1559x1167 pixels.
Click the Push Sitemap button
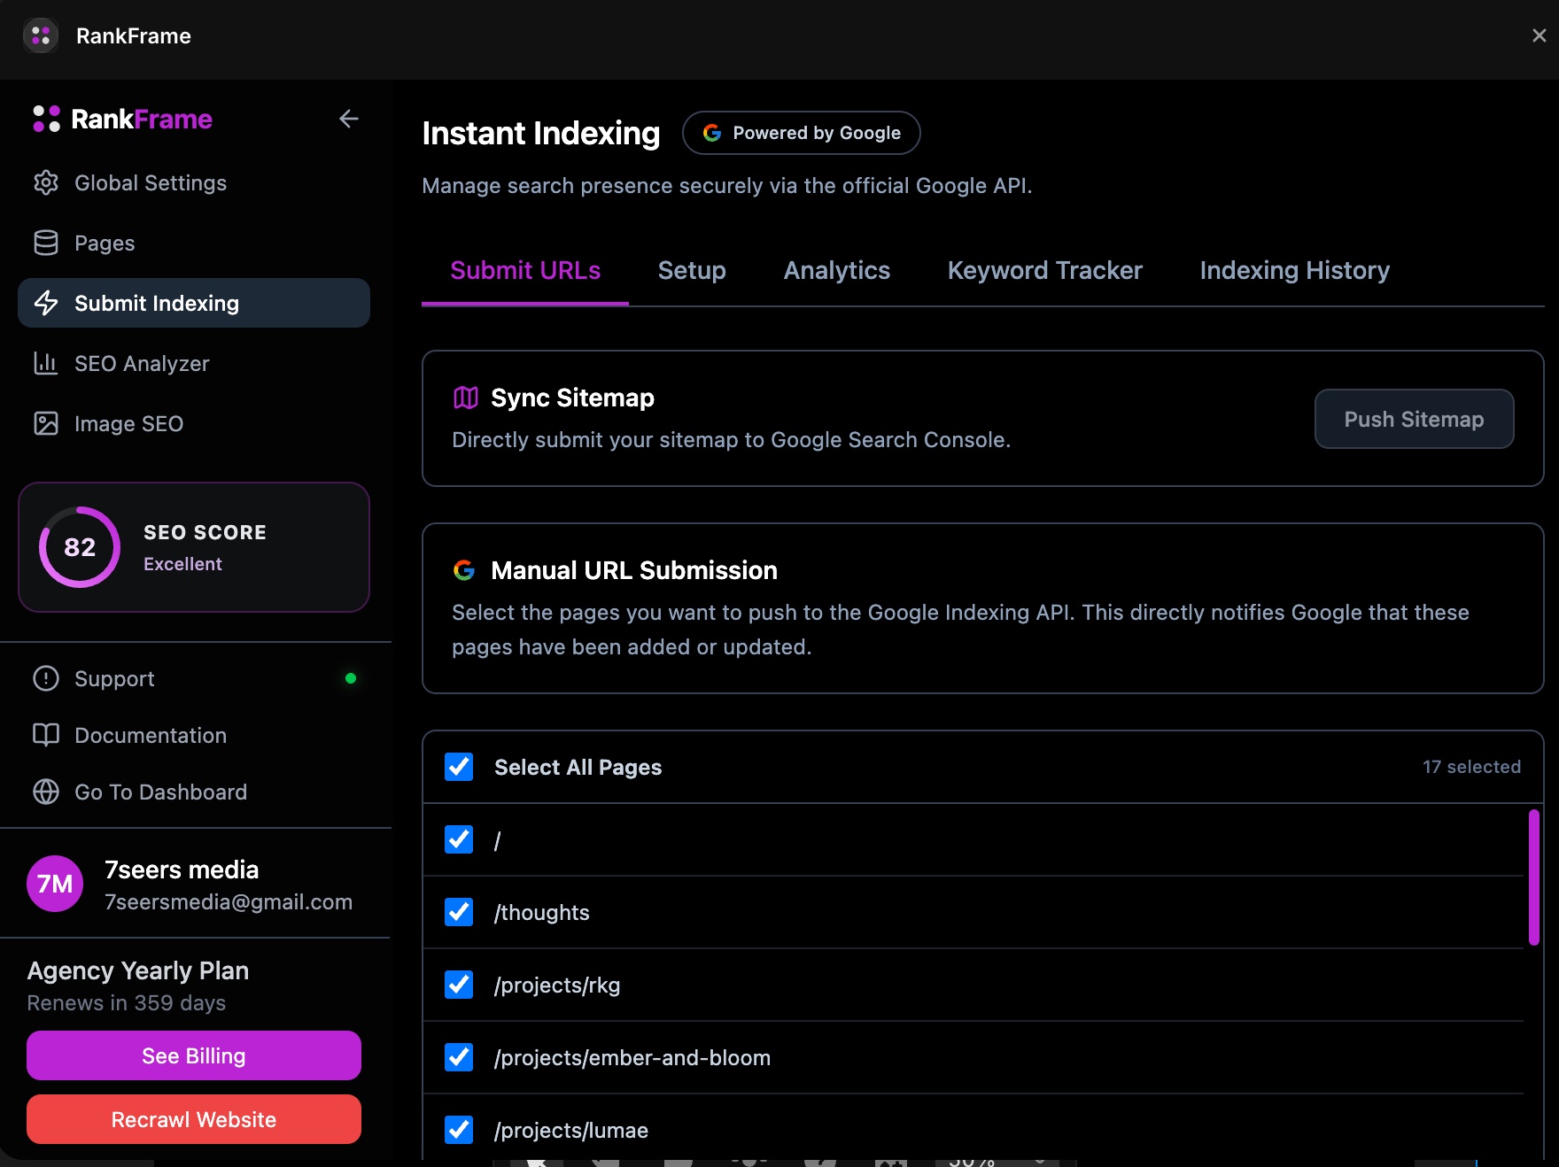1413,419
